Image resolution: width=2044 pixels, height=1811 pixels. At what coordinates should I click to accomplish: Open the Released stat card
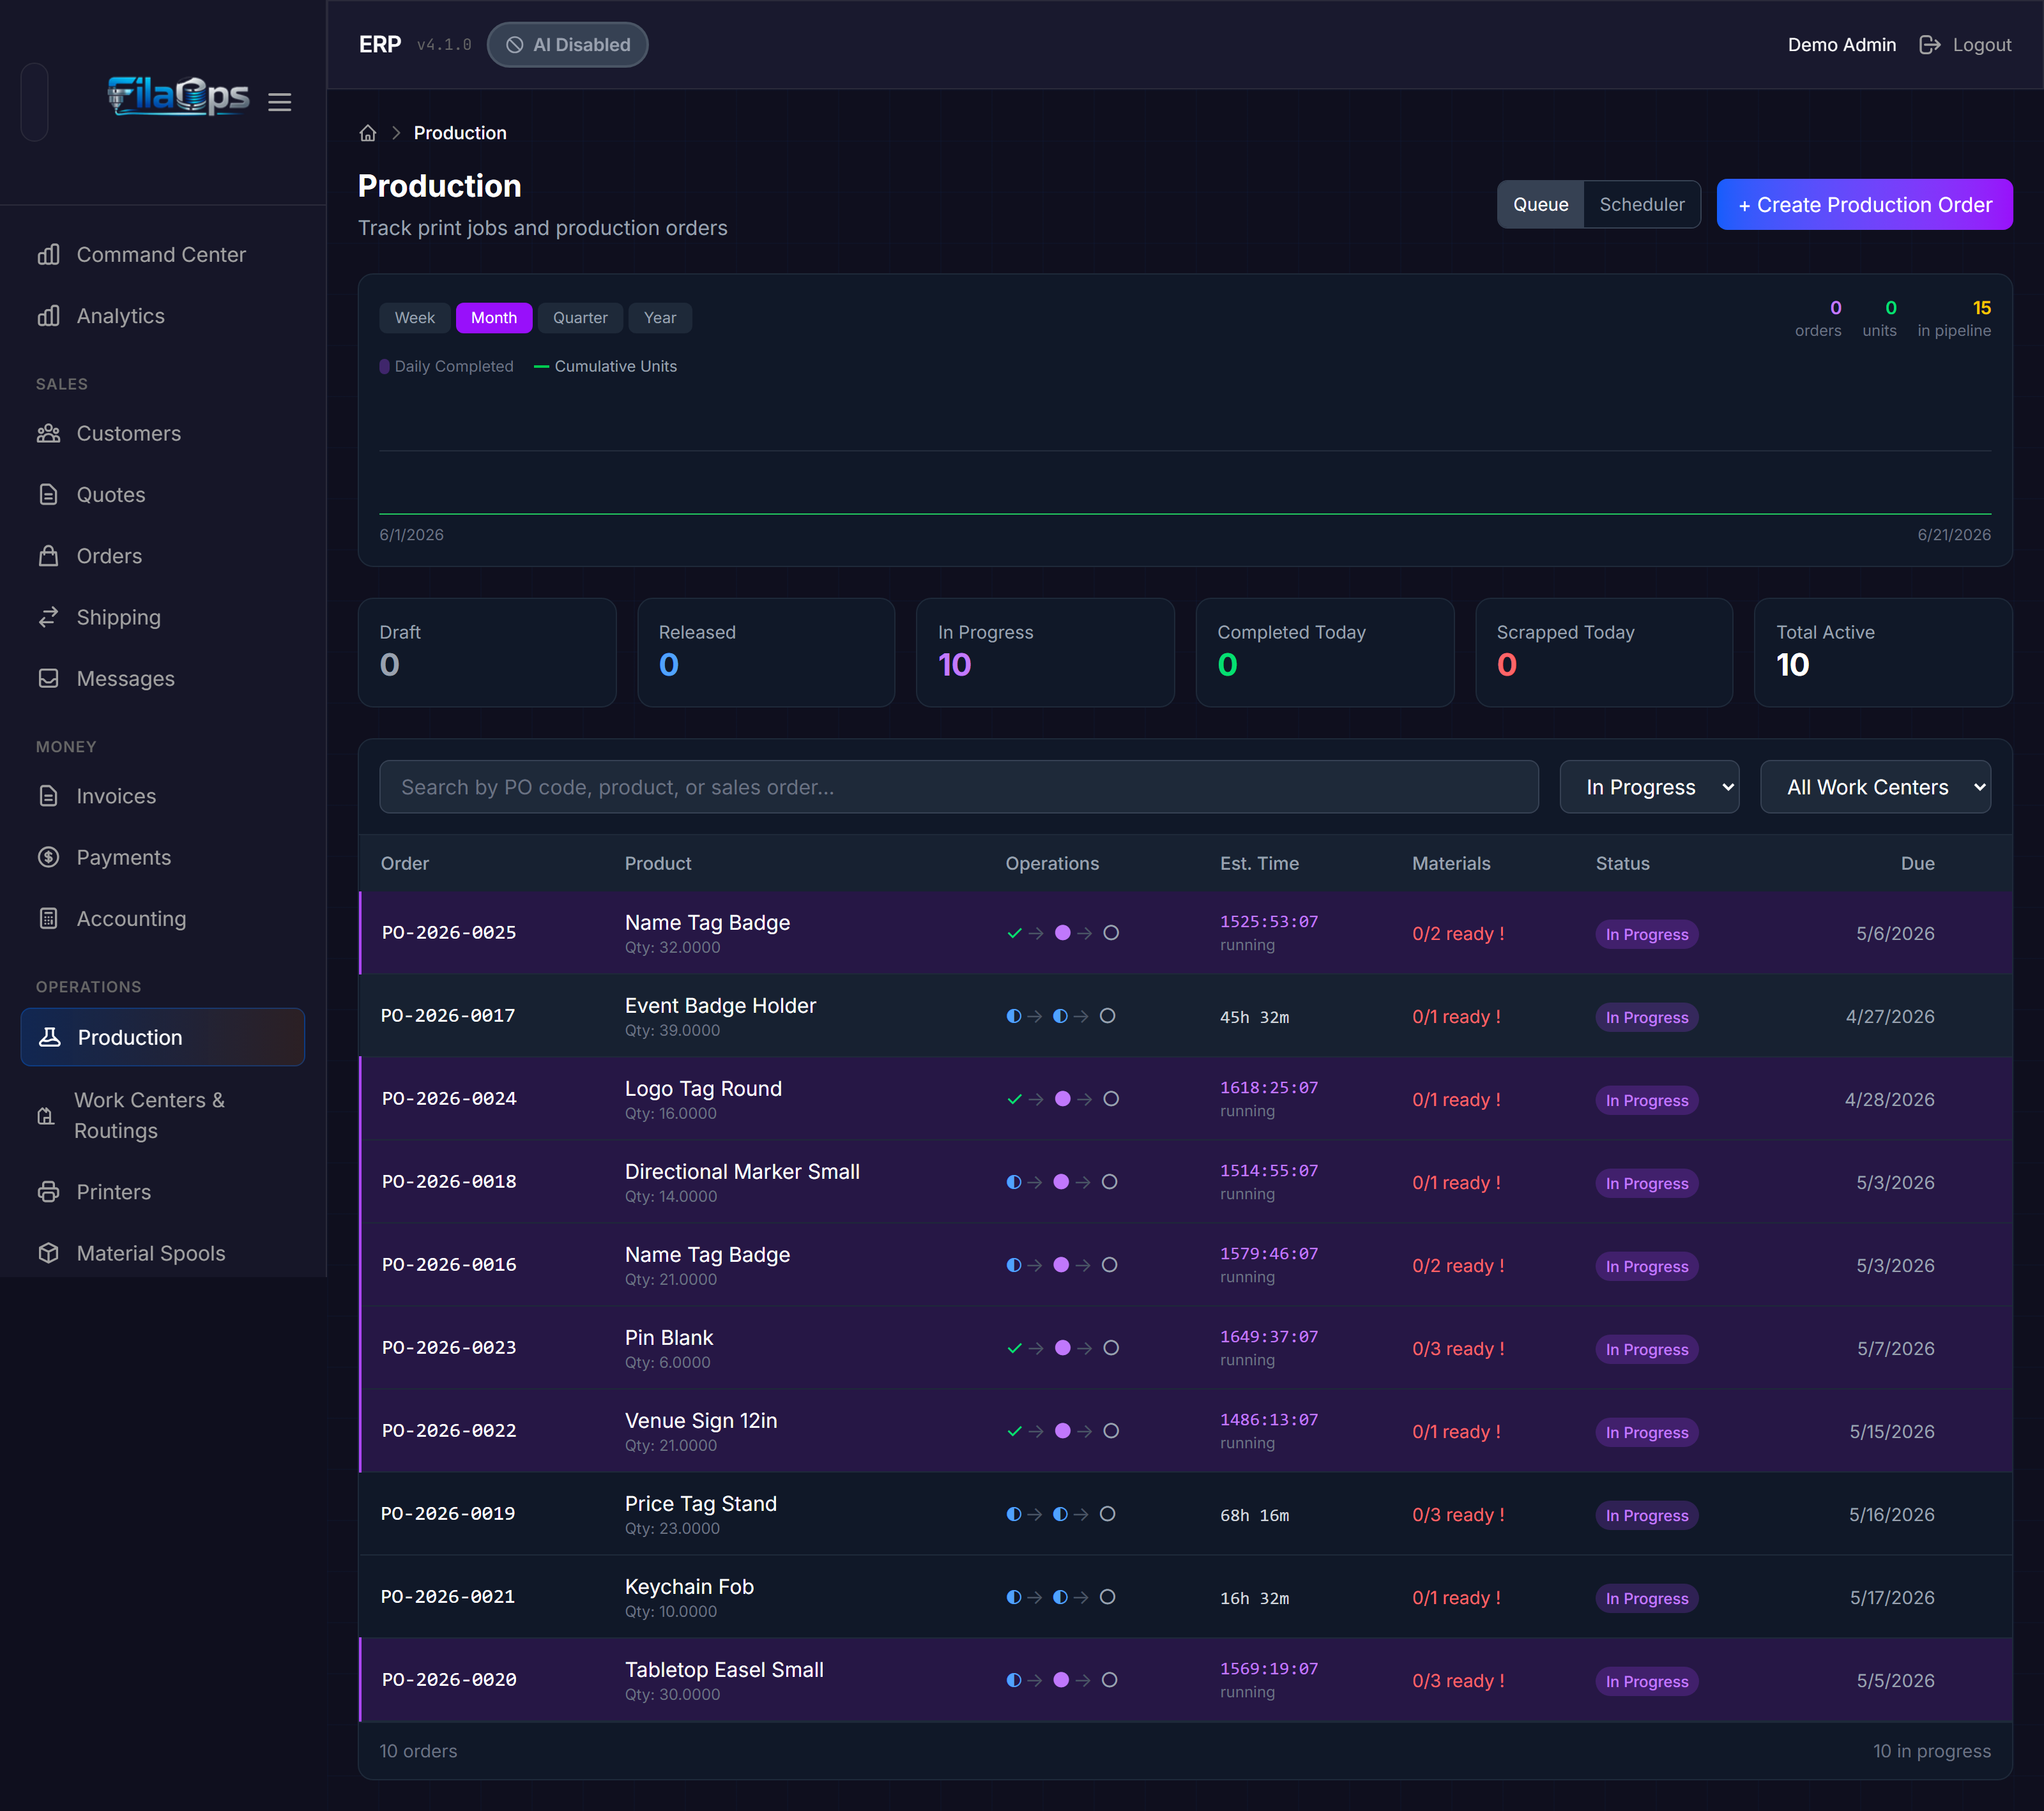point(766,653)
